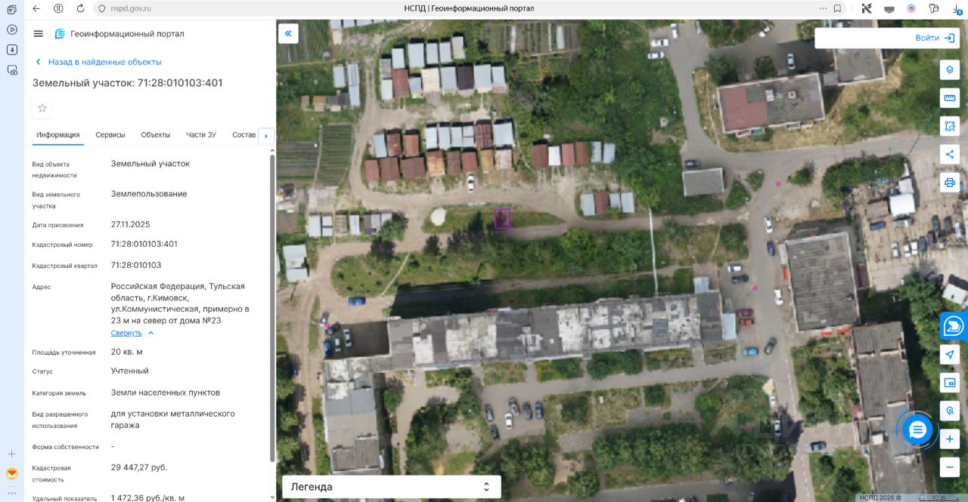
Task: Zoom out with the minus button
Action: click(950, 467)
